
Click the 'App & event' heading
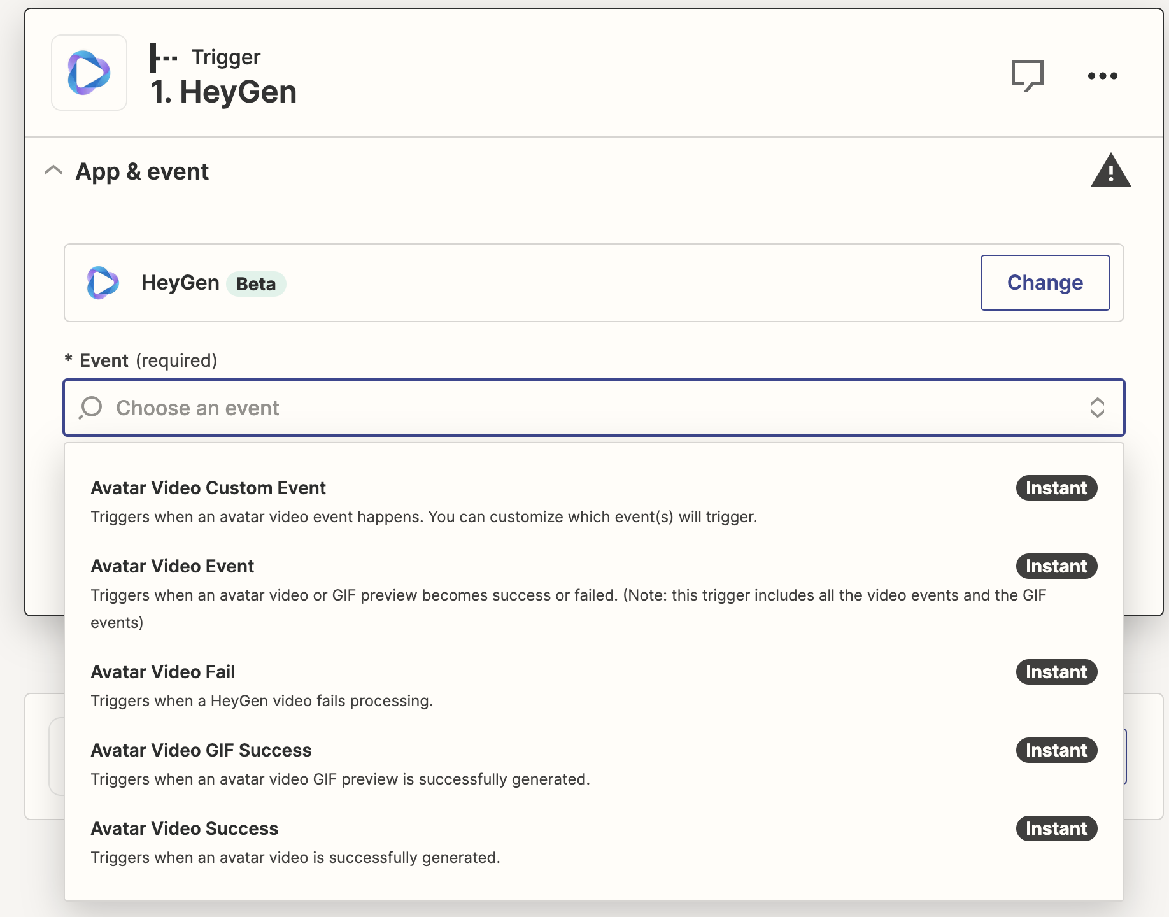[142, 171]
